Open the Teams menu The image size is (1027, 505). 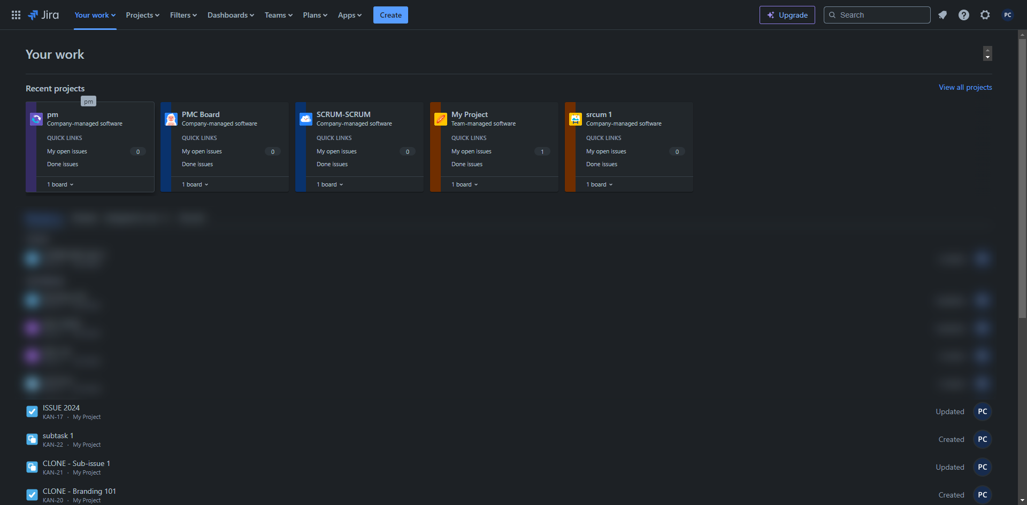point(279,15)
